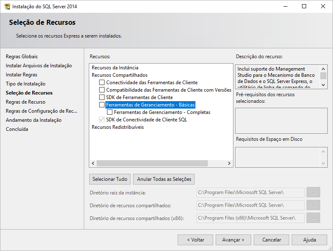Cancel the installation with Cancelar
Screen dimensions: 333x251
click(x=271, y=240)
